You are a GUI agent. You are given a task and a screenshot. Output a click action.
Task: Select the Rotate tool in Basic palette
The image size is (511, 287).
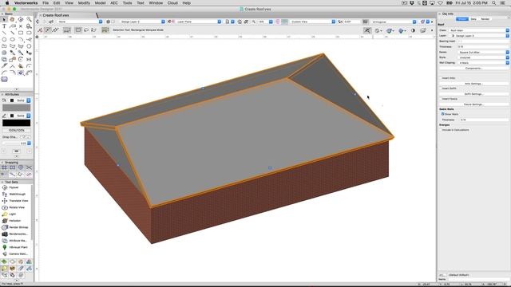point(21,59)
